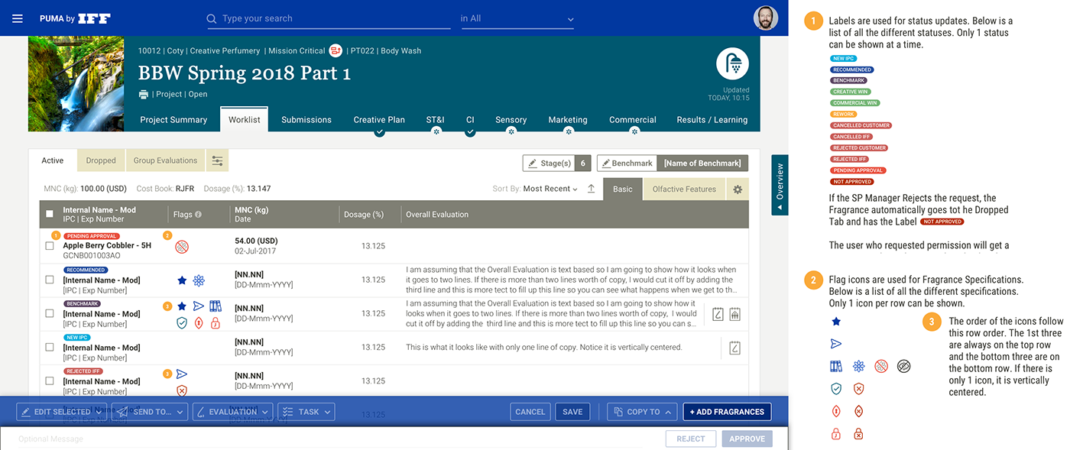1070x450 pixels.
Task: Open the hamburger navigation menu
Action: [x=18, y=18]
